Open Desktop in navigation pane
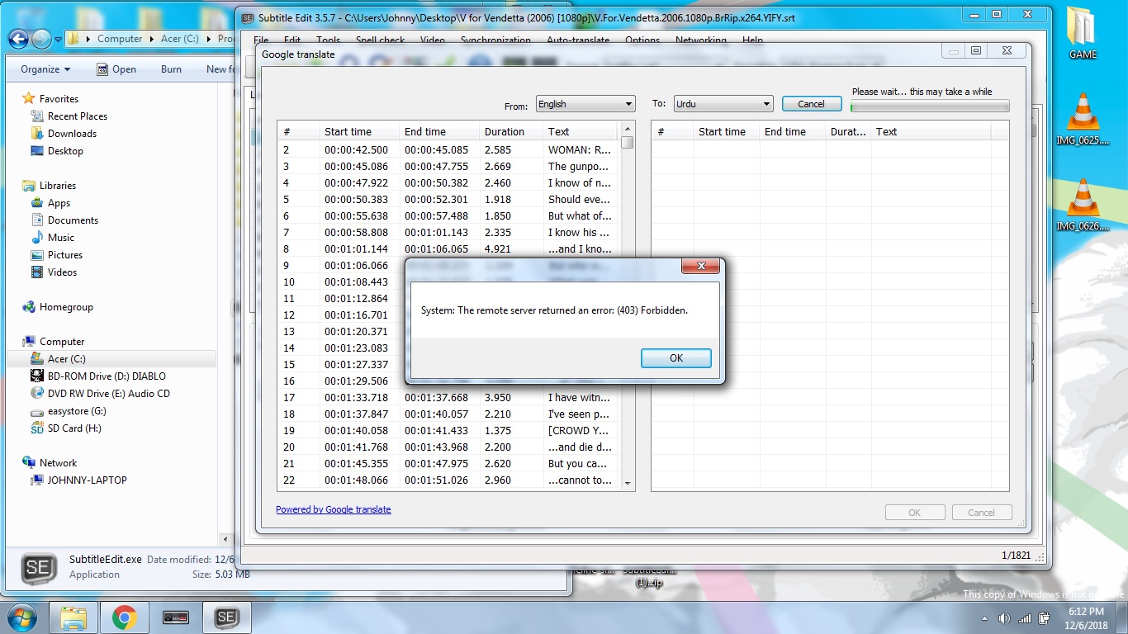Screen dimensions: 1128x634 coord(65,151)
